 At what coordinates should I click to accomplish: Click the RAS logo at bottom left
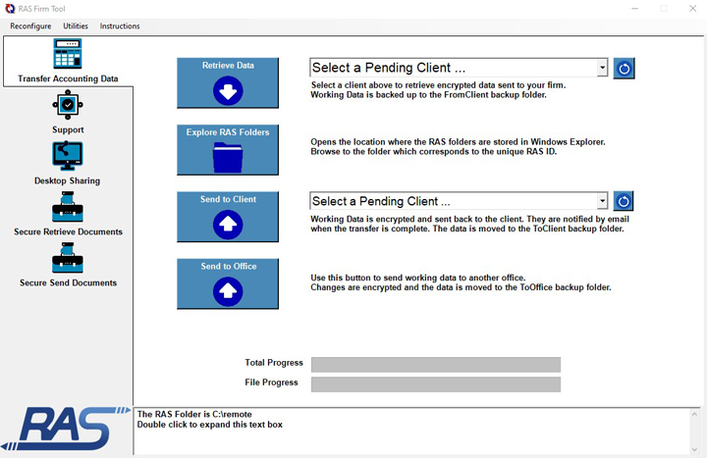pyautogui.click(x=66, y=429)
